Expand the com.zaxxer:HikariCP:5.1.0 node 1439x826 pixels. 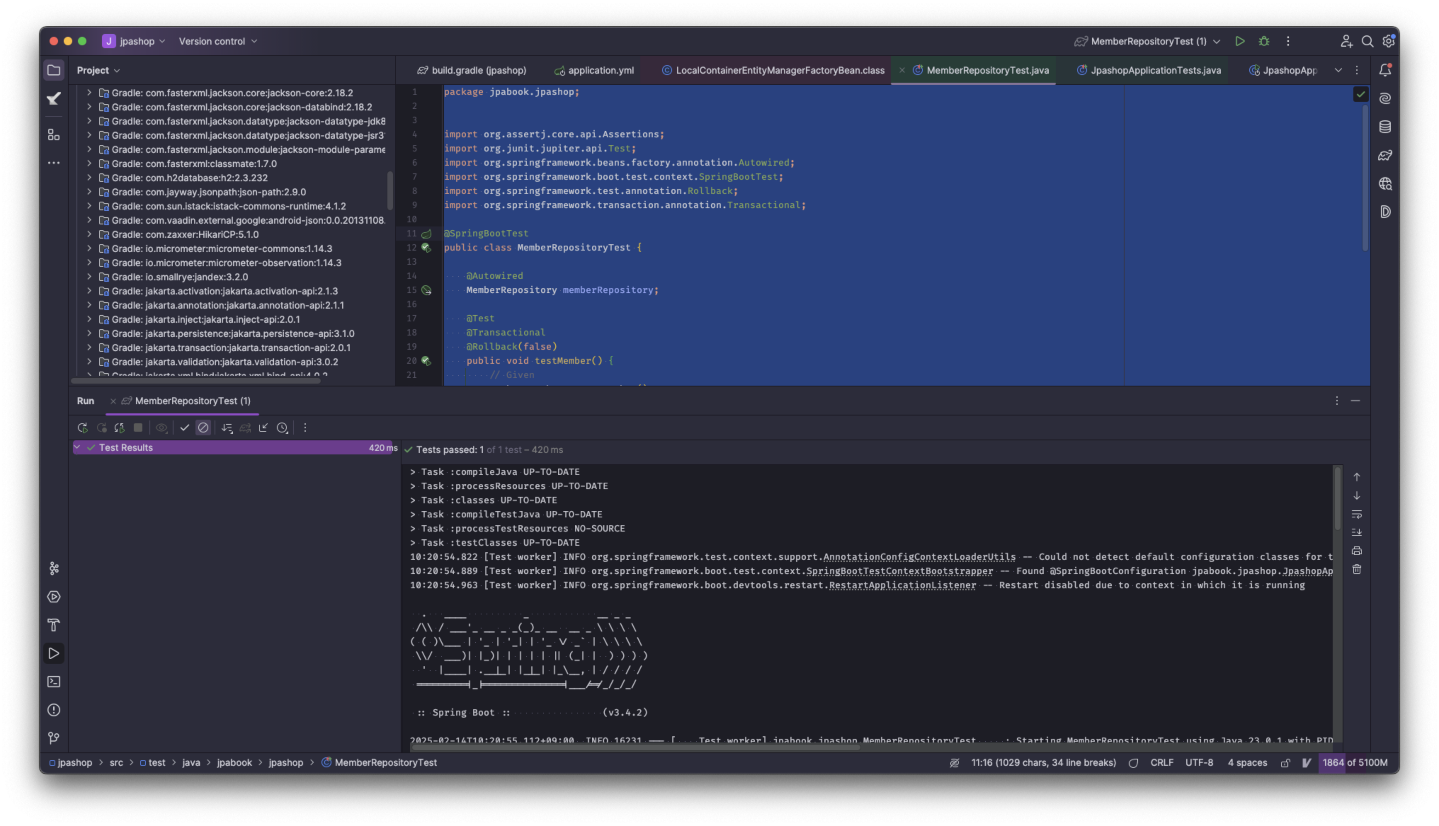(x=89, y=234)
